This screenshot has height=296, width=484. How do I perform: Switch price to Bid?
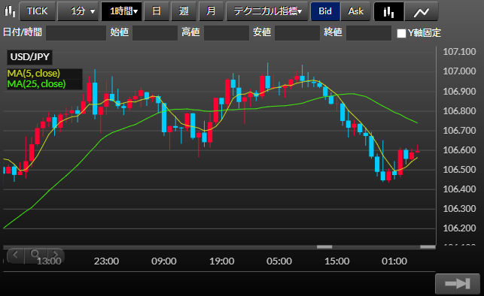coord(325,11)
